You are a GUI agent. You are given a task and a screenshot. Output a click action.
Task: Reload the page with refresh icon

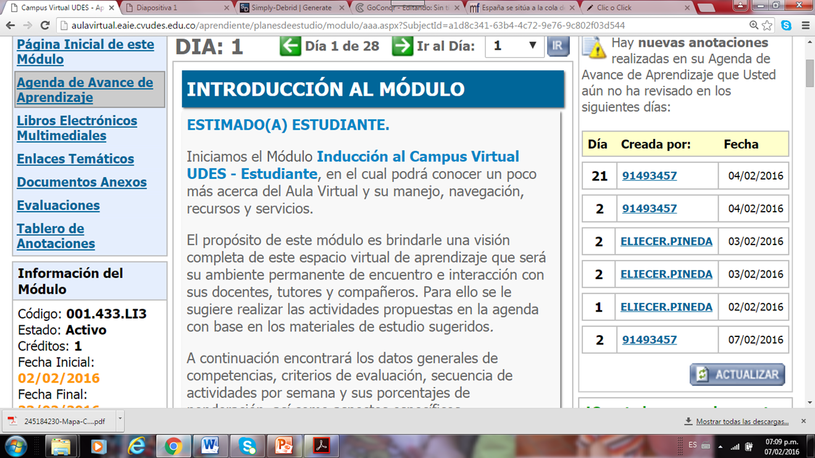coord(44,26)
